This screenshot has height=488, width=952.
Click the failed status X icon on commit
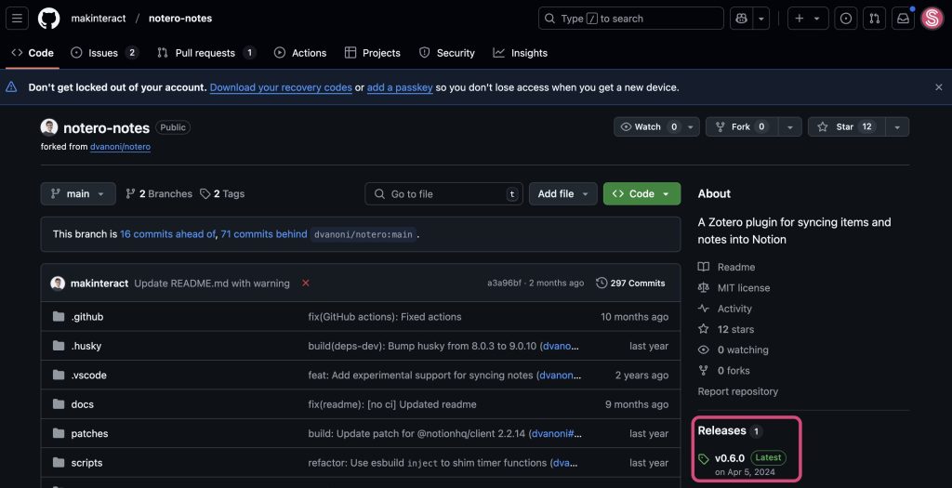point(306,283)
